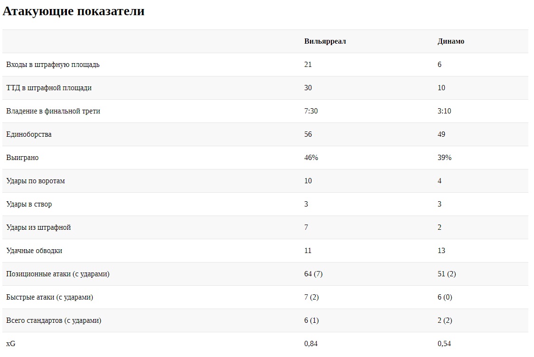The height and width of the screenshot is (357, 534).
Task: Click the "Единоборства" row label
Action: pos(29,134)
